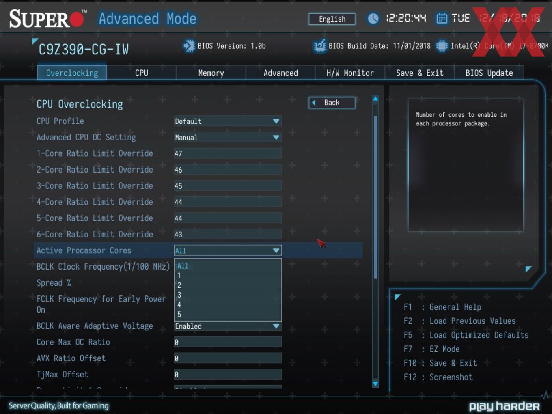Click the Active Processor Cores label

tap(84, 250)
